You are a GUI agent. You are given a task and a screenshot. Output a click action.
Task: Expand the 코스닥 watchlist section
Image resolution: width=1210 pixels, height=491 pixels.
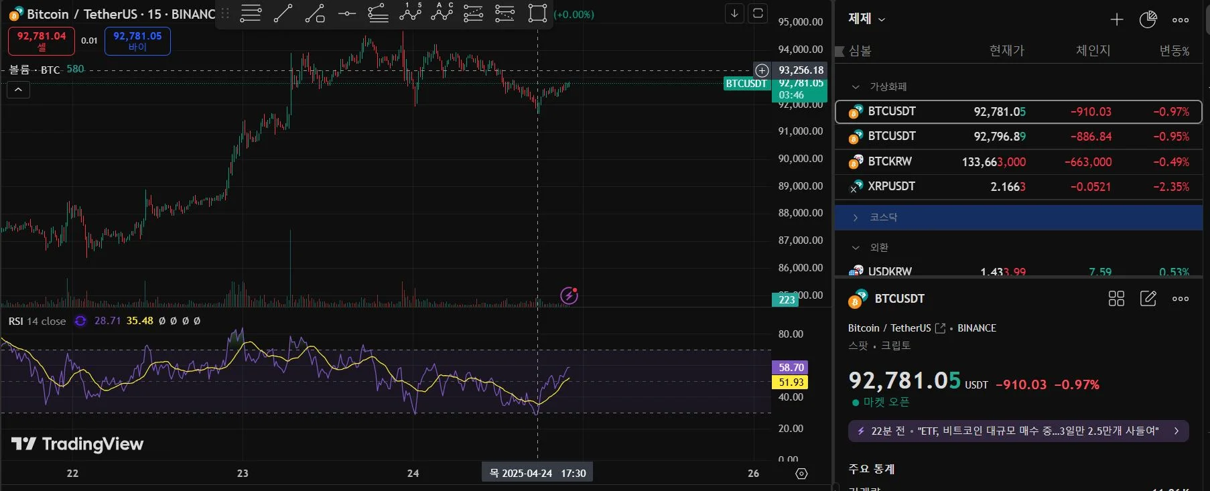pos(856,218)
